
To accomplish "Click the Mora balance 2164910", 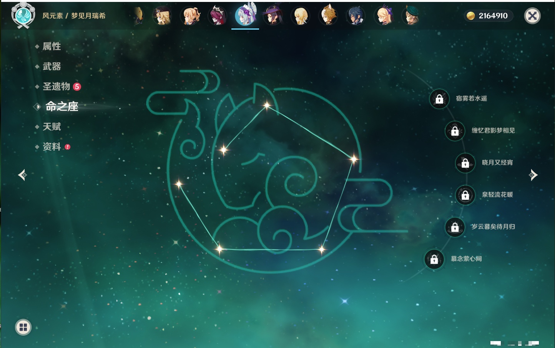I will coord(493,16).
